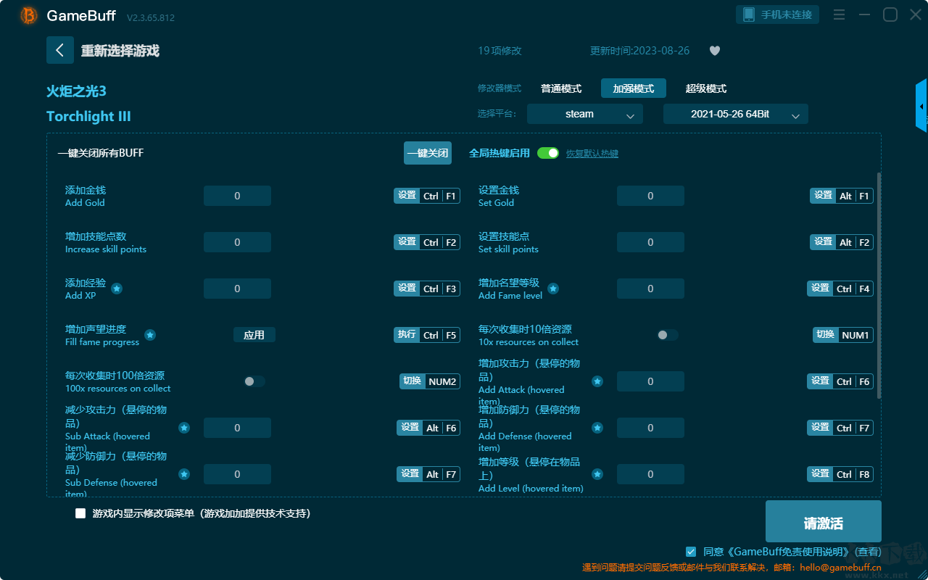Image resolution: width=928 pixels, height=580 pixels.
Task: Click the 恢复默认热键 restore hotkeys link
Action: point(592,154)
